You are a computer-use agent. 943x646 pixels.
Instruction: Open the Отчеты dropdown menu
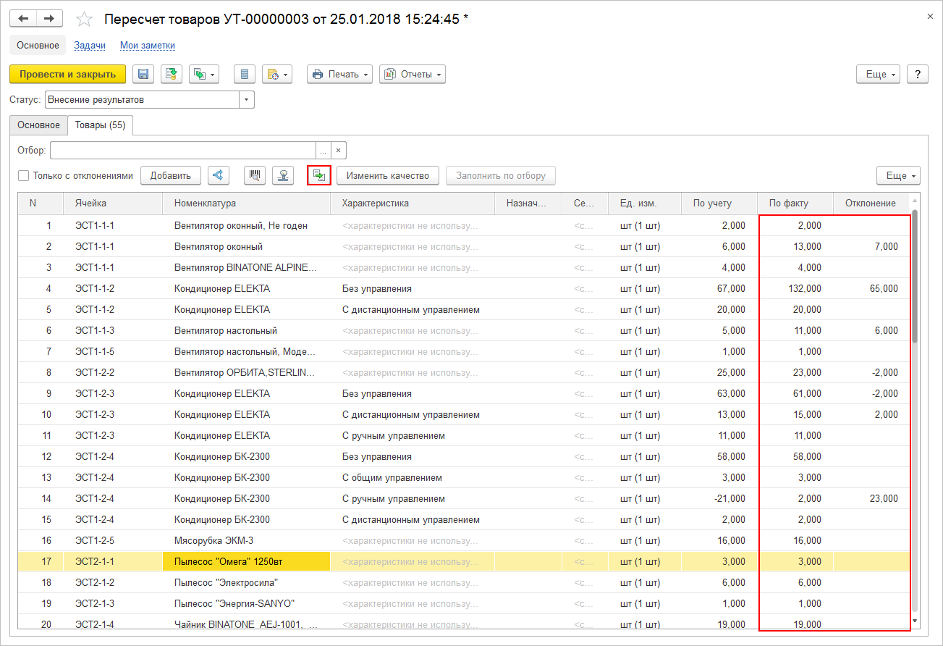point(412,74)
